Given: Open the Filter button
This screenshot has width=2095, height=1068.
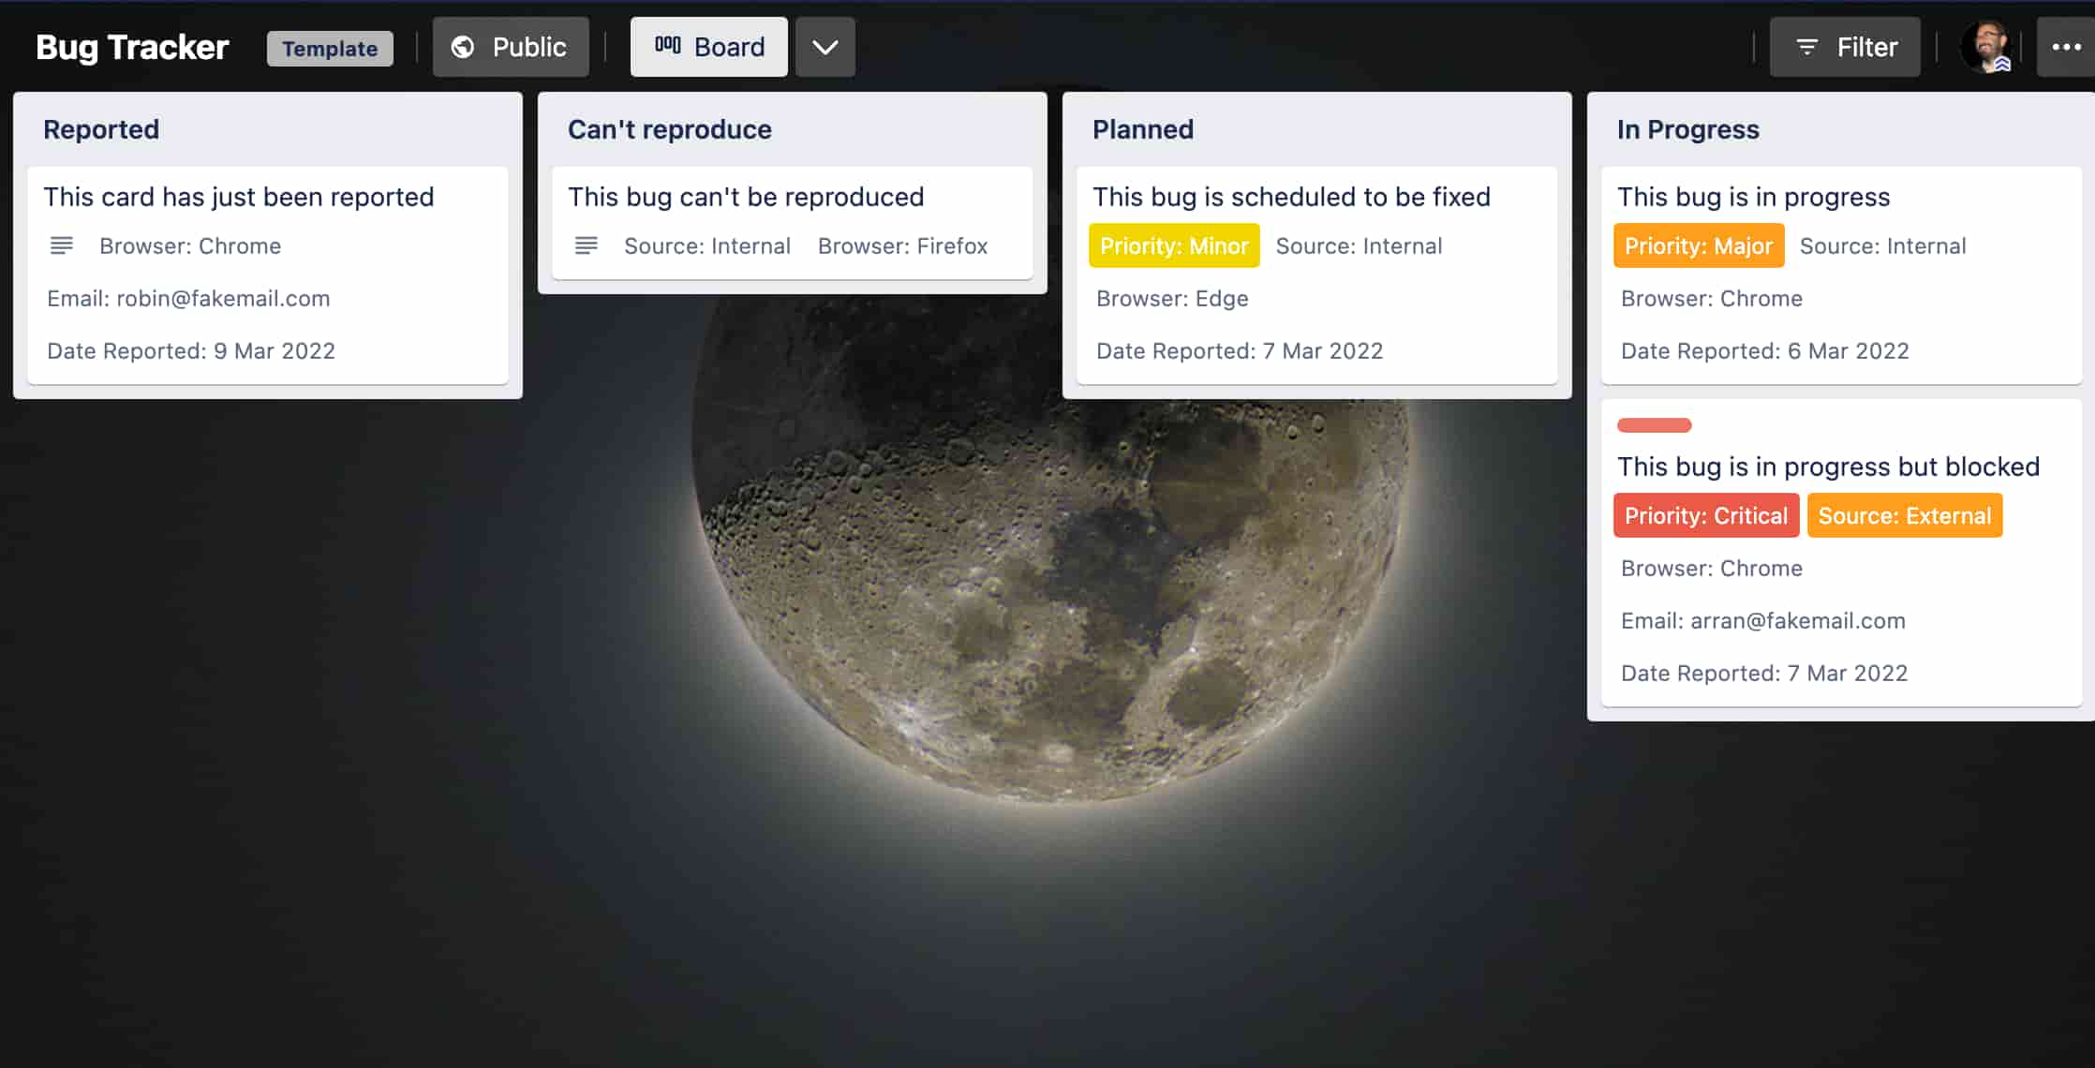Looking at the screenshot, I should 1845,47.
